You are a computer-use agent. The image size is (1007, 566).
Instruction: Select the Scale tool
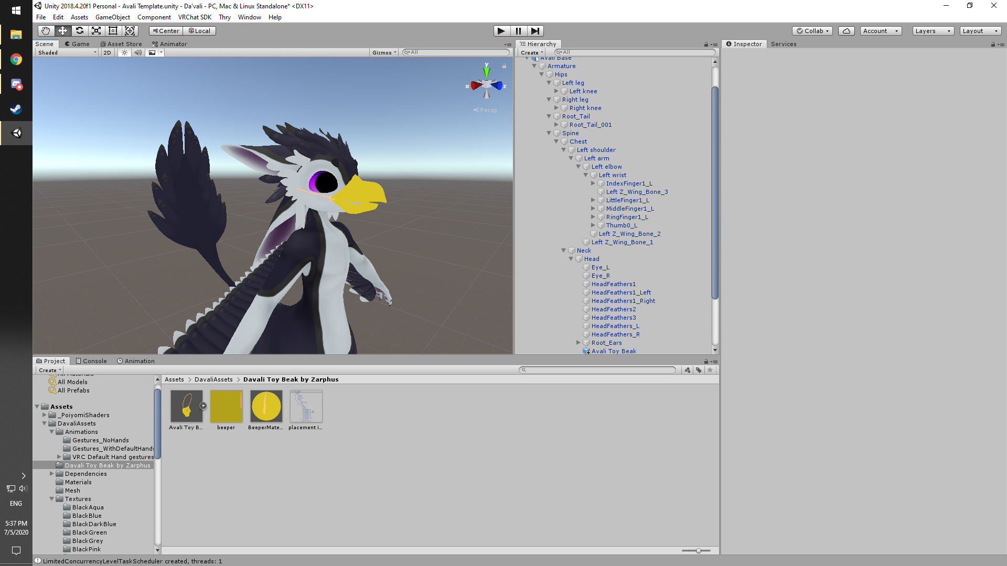pyautogui.click(x=96, y=31)
